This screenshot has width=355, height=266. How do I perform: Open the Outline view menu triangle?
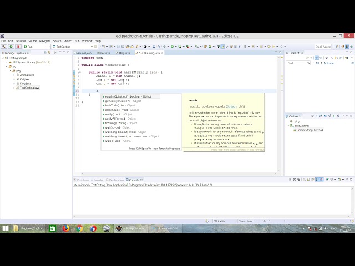pos(343,116)
